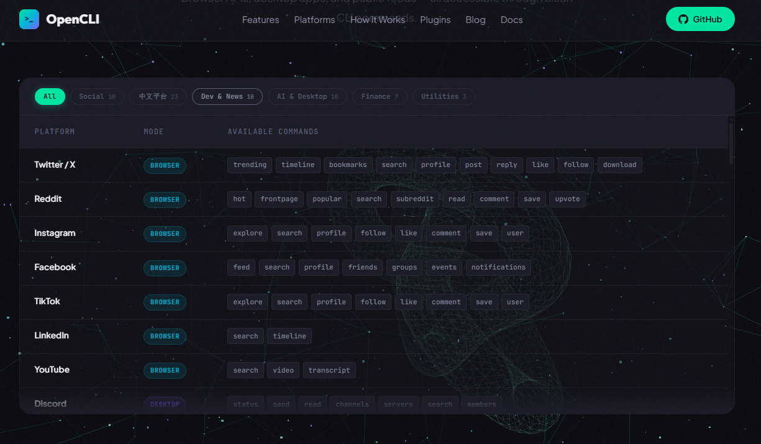Click the OpenCLI brand name
Image resolution: width=761 pixels, height=444 pixels.
(x=73, y=20)
